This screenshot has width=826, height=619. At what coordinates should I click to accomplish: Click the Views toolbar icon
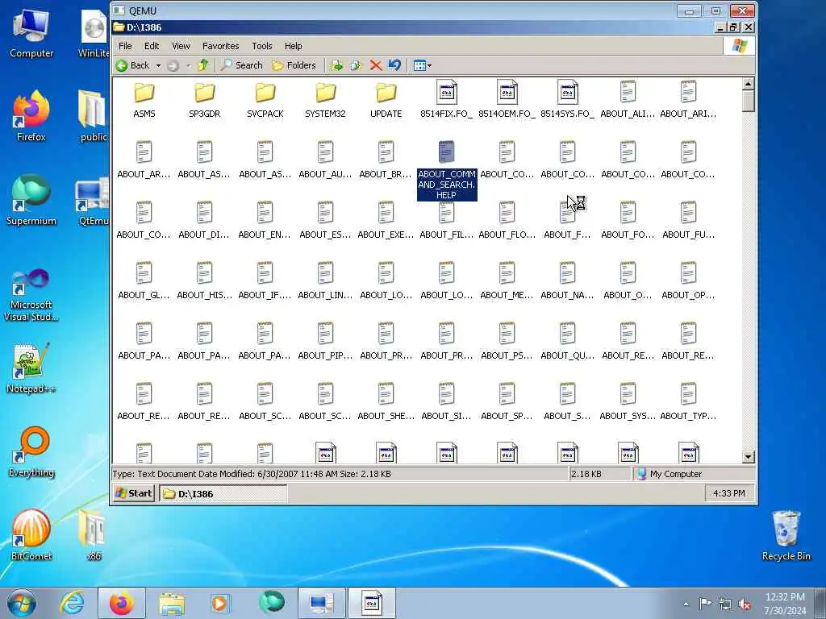(x=419, y=66)
